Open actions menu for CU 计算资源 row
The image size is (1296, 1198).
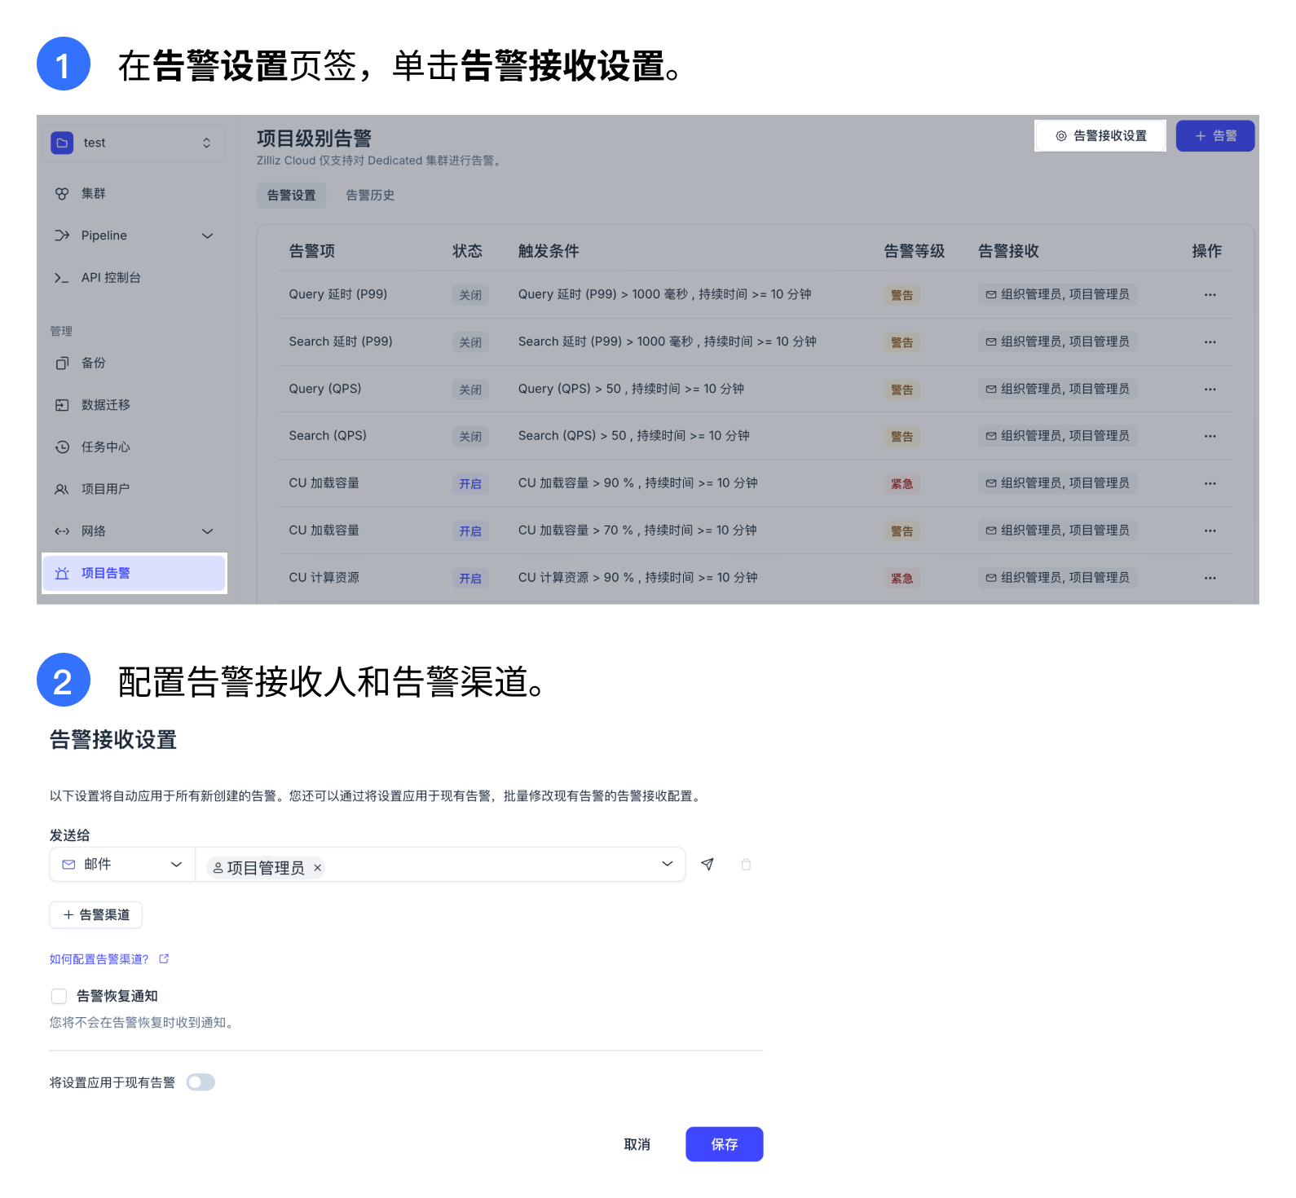(1210, 579)
